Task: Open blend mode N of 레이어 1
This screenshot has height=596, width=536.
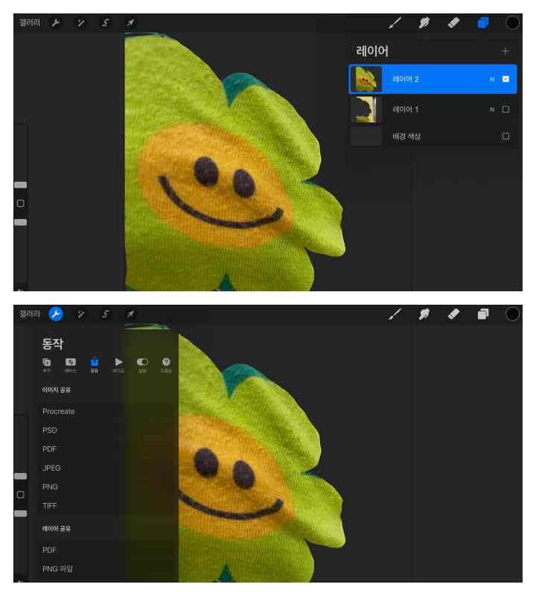Action: click(x=492, y=110)
